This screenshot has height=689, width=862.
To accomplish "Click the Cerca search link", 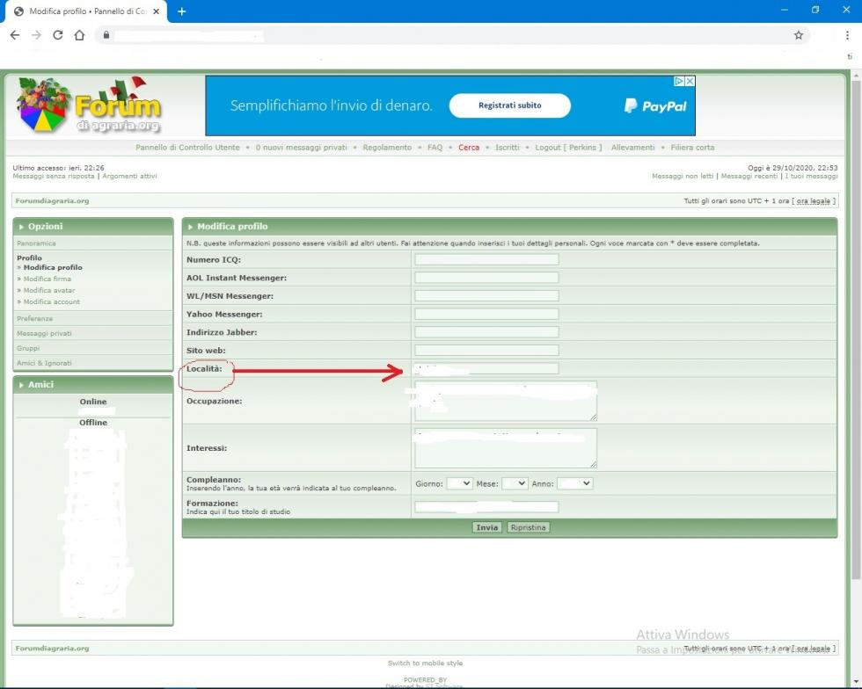I will click(469, 148).
